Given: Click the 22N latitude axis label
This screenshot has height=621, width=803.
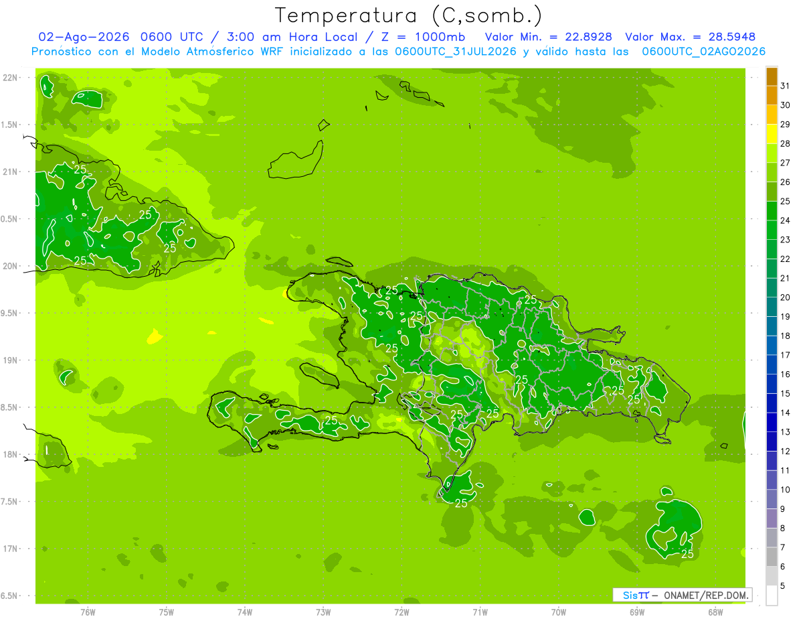Looking at the screenshot, I should 11,78.
